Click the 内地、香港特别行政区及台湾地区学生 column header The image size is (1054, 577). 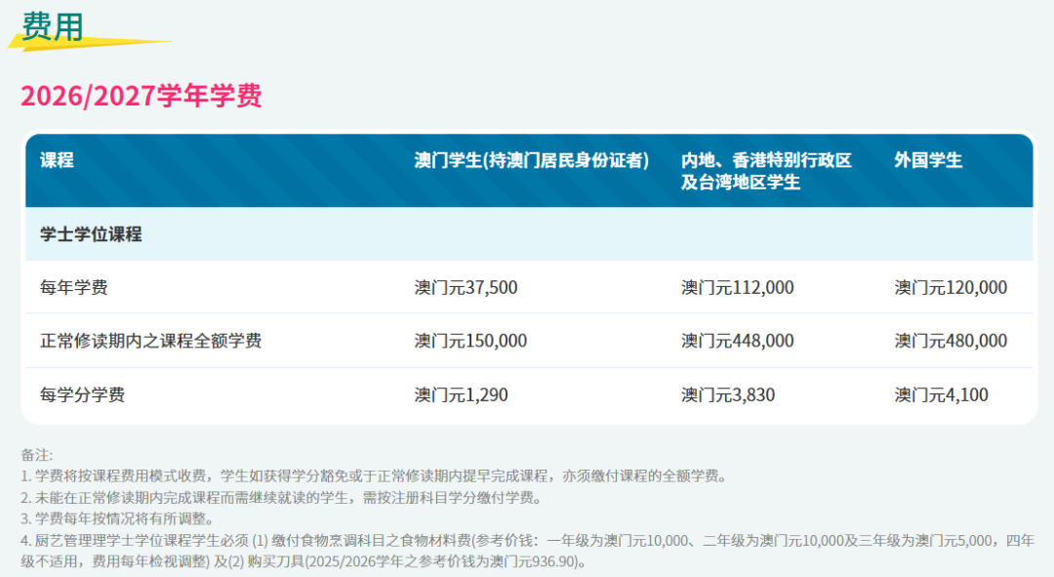pos(766,171)
